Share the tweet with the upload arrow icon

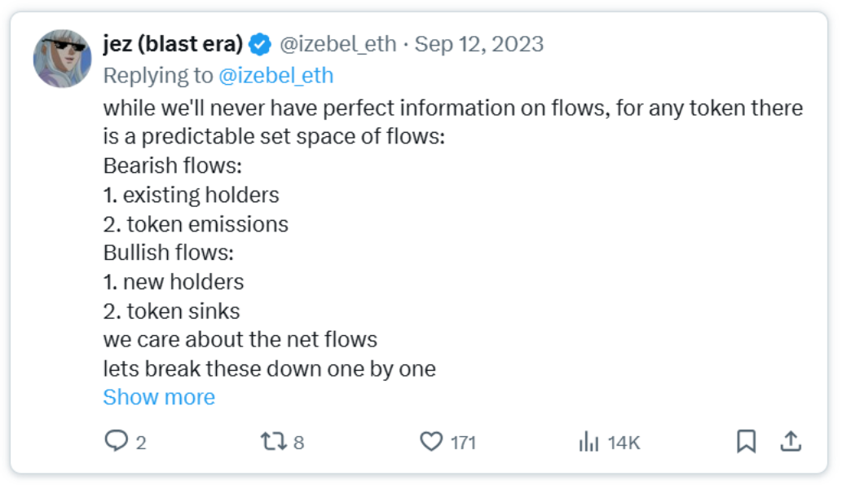(x=791, y=442)
